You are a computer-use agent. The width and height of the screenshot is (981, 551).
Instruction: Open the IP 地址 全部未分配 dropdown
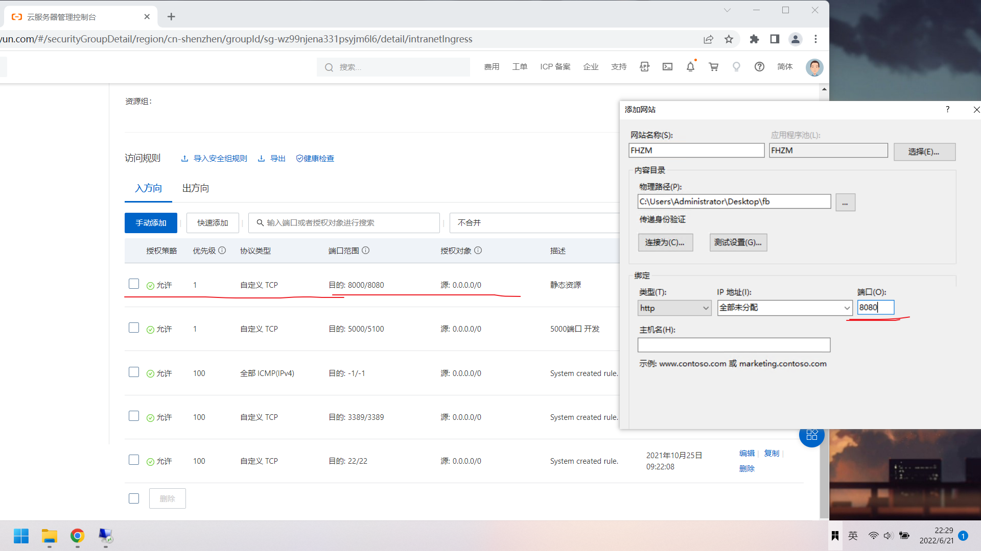tap(784, 308)
